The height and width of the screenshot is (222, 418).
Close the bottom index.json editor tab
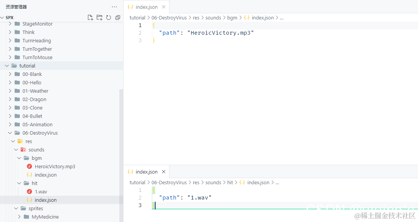[164, 172]
